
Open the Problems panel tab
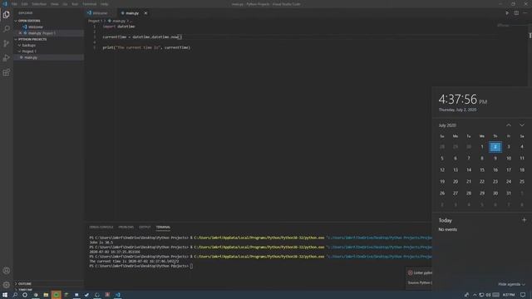click(126, 227)
